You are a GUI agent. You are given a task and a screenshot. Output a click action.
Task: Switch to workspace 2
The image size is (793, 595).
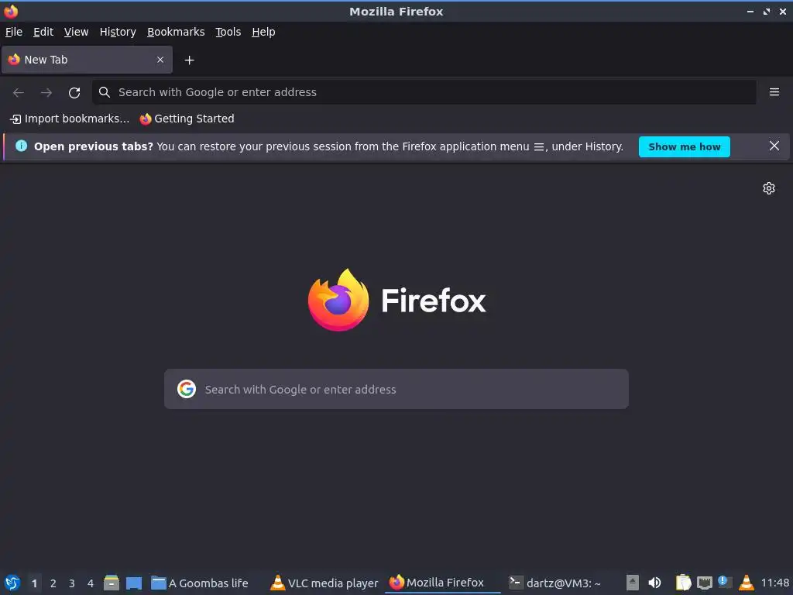coord(53,583)
